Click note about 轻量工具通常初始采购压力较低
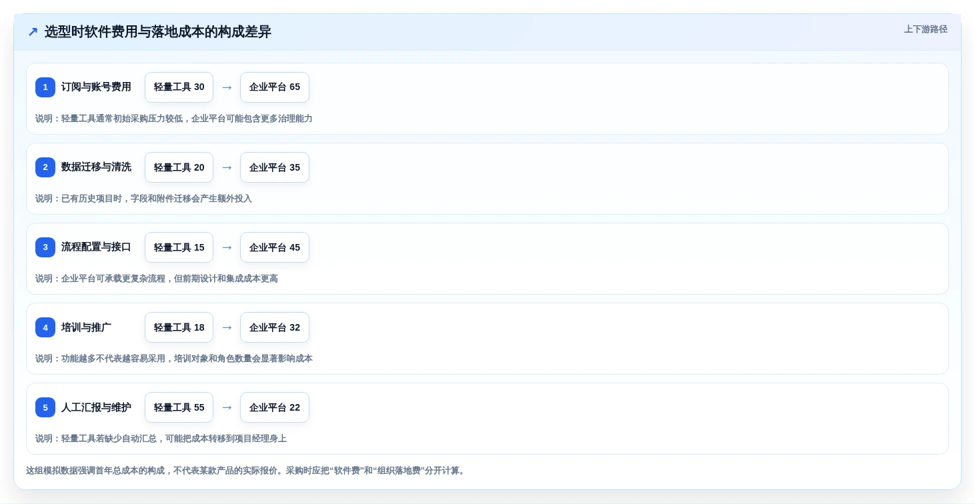975x504 pixels. click(174, 119)
